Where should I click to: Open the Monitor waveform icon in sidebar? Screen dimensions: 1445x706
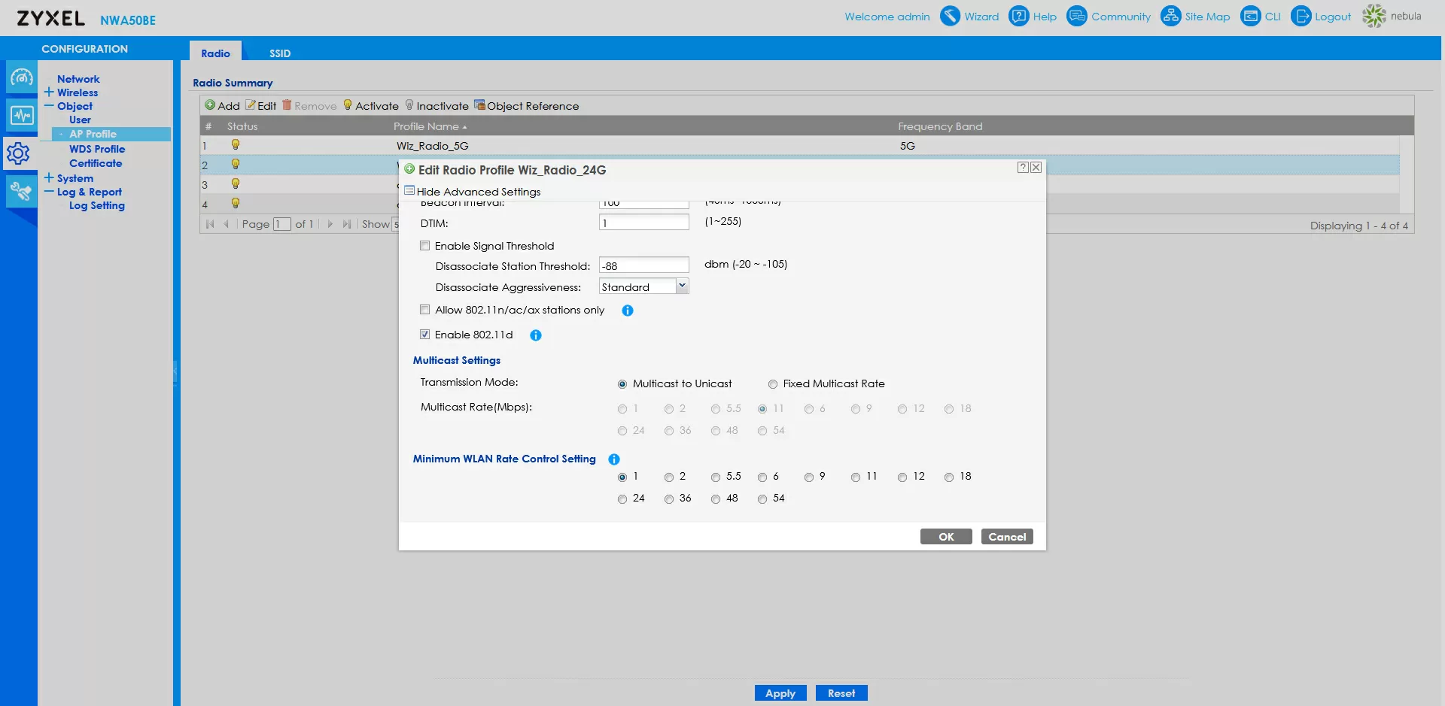point(21,115)
